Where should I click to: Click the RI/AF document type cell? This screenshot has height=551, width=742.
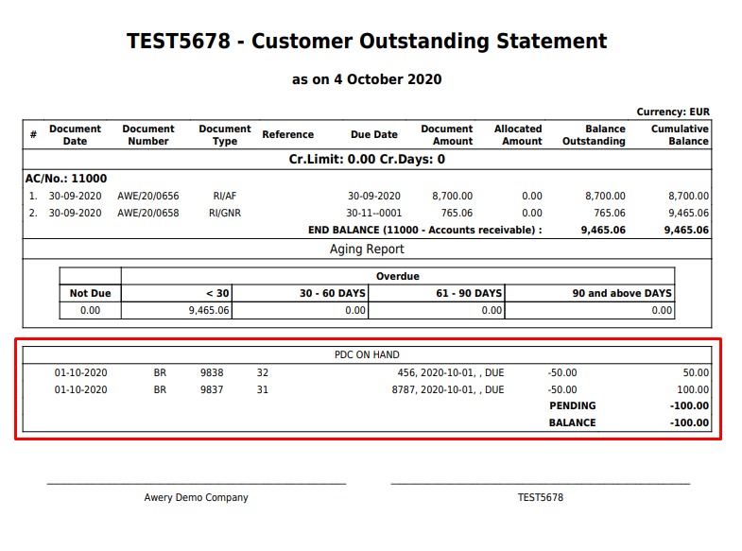[225, 196]
